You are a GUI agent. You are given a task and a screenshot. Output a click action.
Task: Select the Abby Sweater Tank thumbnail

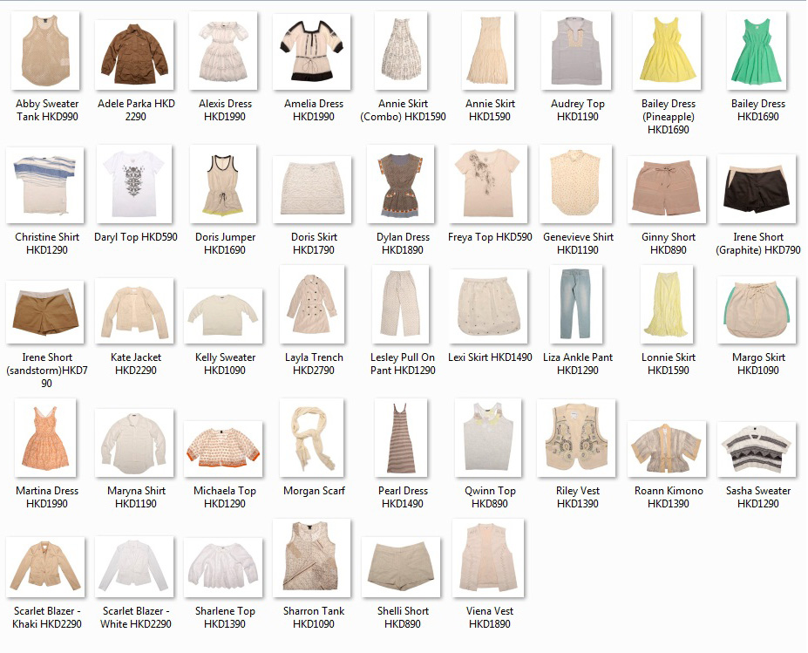[x=45, y=51]
